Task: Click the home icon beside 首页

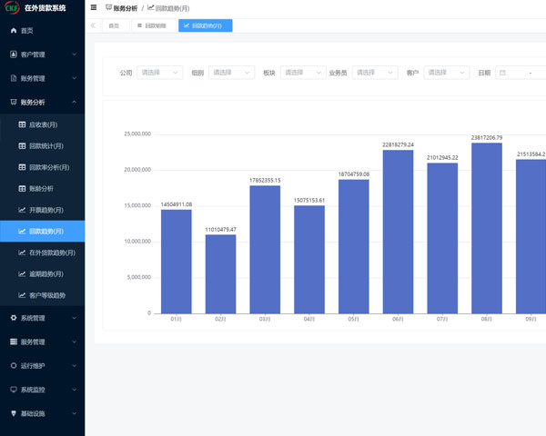Action: point(13,31)
